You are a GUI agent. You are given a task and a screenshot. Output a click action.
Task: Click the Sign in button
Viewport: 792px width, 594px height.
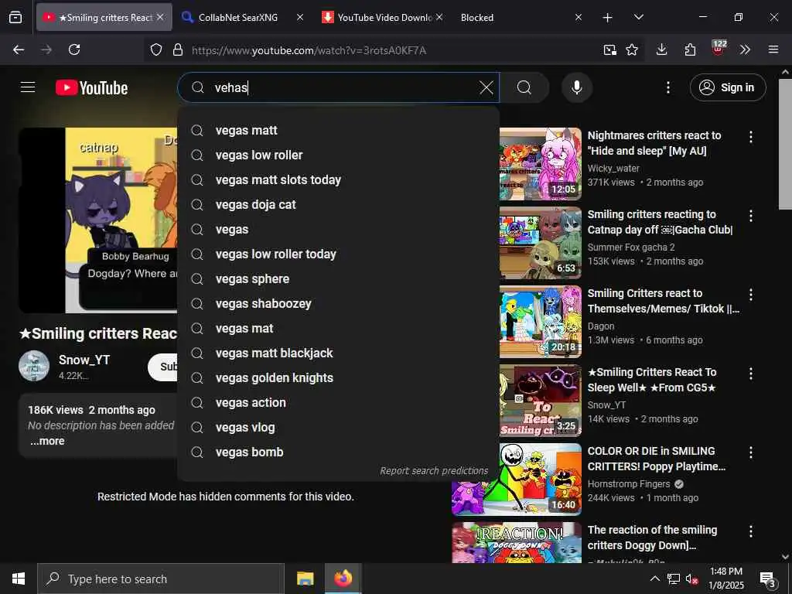pyautogui.click(x=728, y=88)
